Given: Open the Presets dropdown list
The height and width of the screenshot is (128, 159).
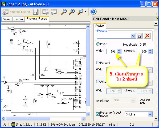Looking at the screenshot, I should [133, 36].
